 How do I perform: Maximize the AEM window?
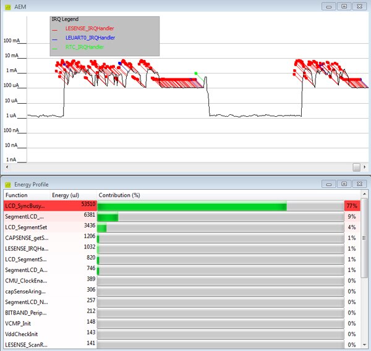point(343,6)
